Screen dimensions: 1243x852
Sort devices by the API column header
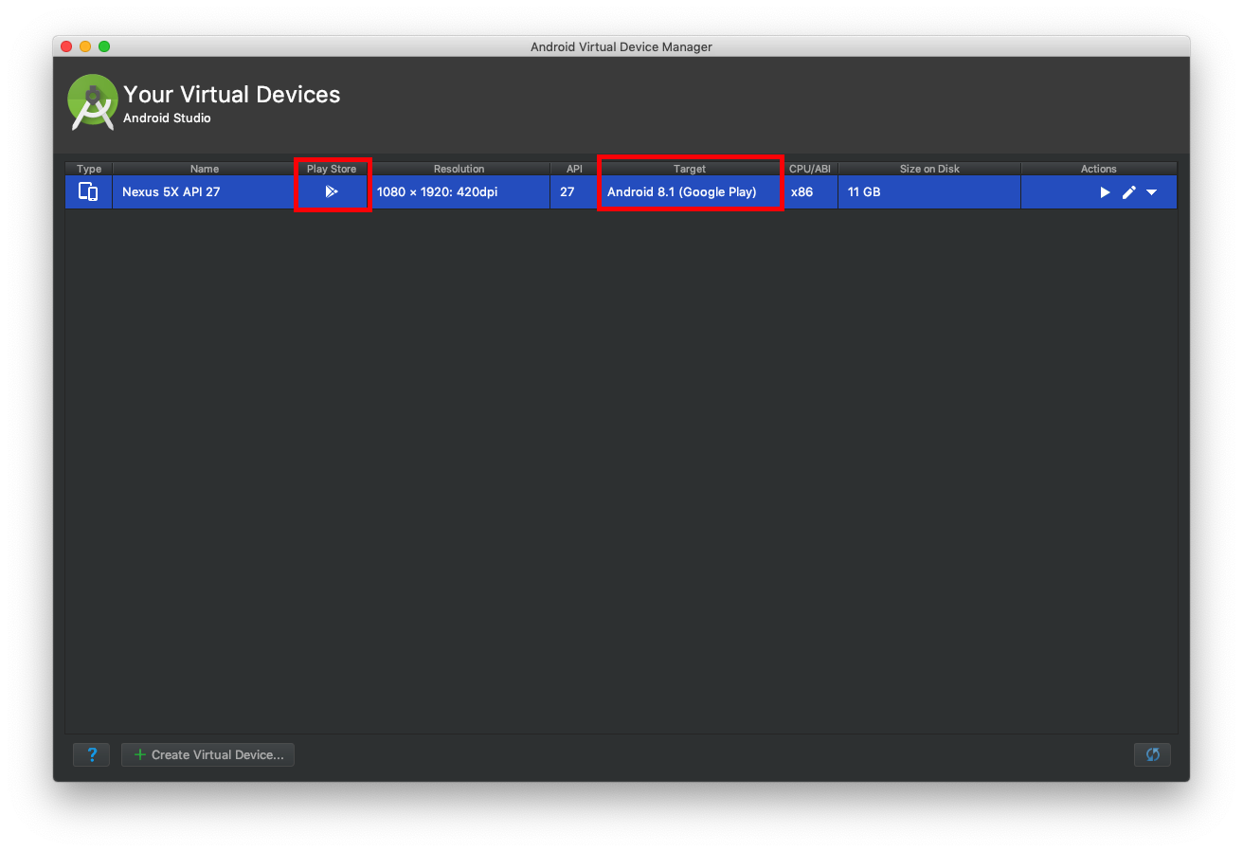(x=573, y=169)
